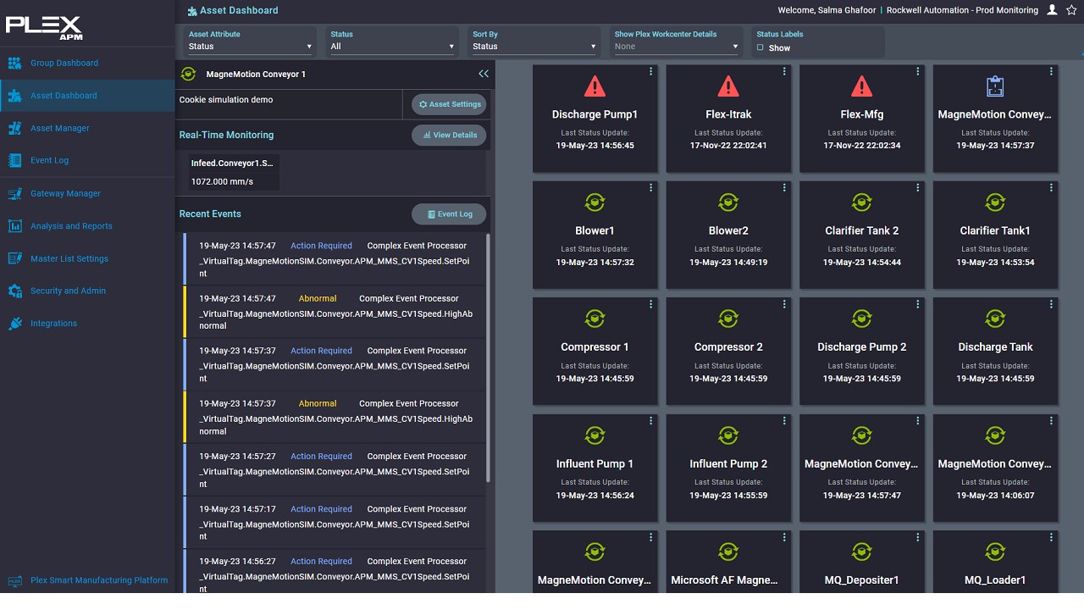Open kebab menu on Flex-Mfg tile
The width and height of the screenshot is (1084, 610).
pos(918,71)
